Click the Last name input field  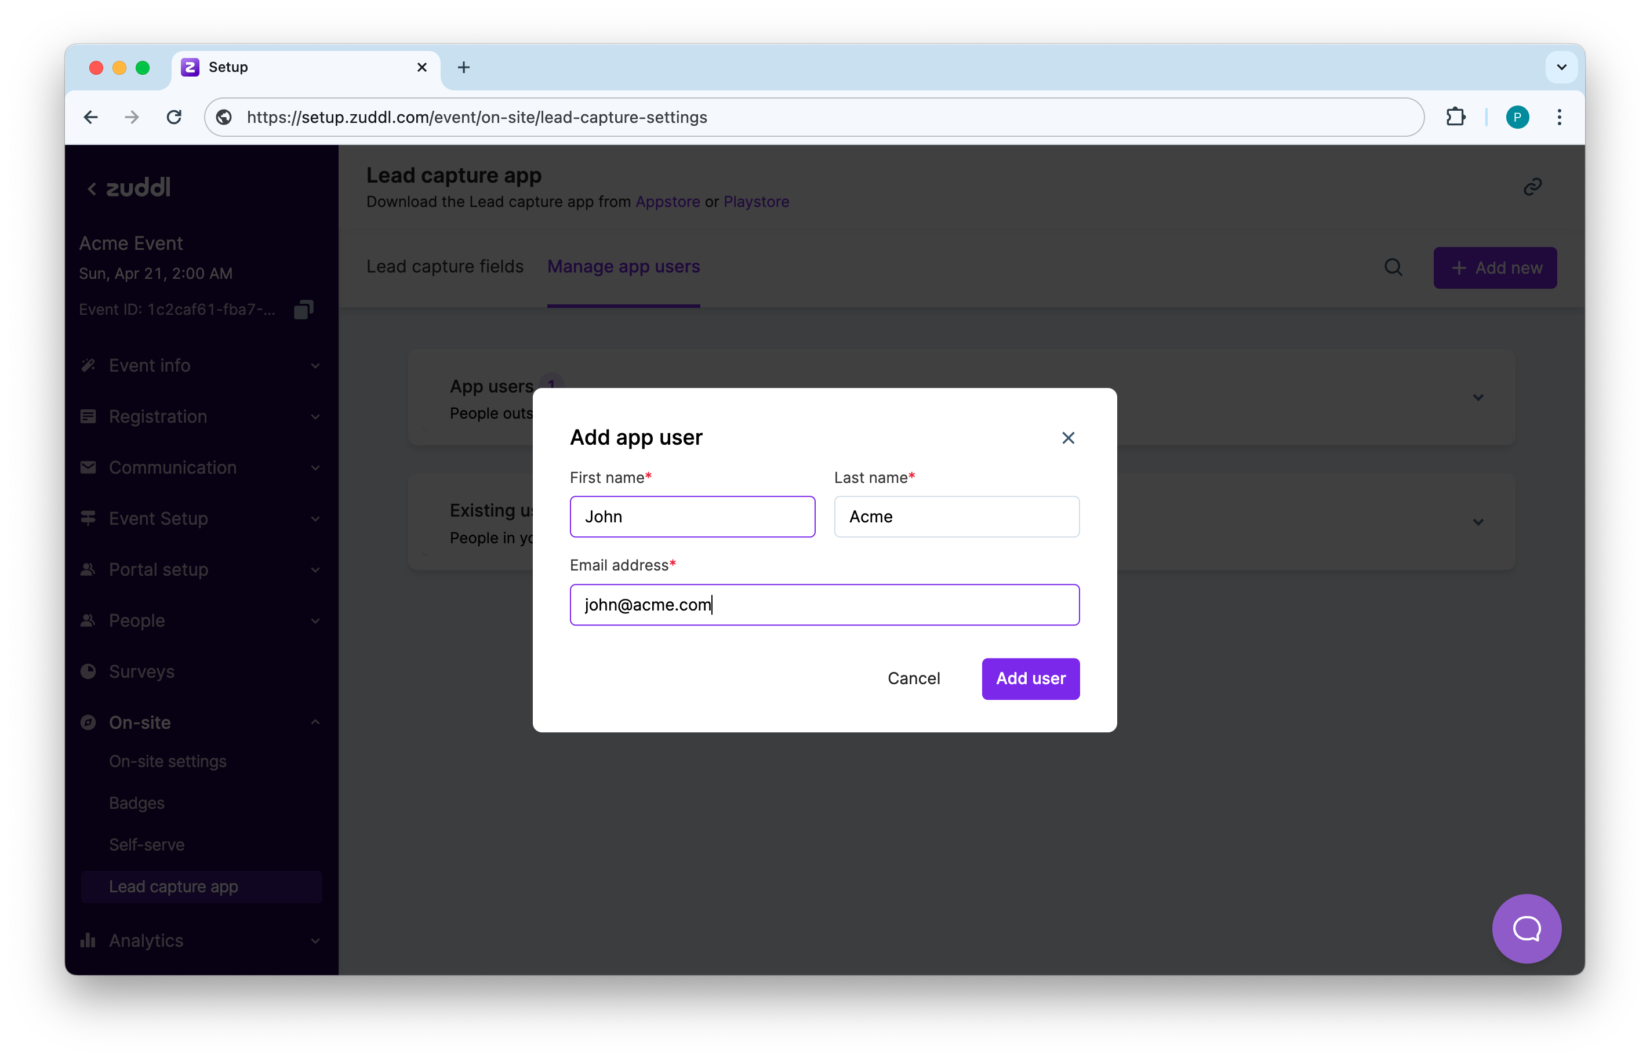(956, 517)
